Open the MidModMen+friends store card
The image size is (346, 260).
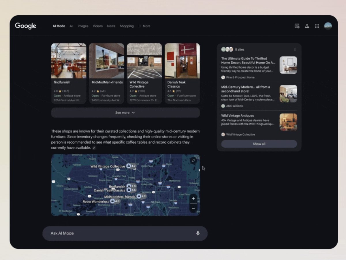click(x=106, y=73)
